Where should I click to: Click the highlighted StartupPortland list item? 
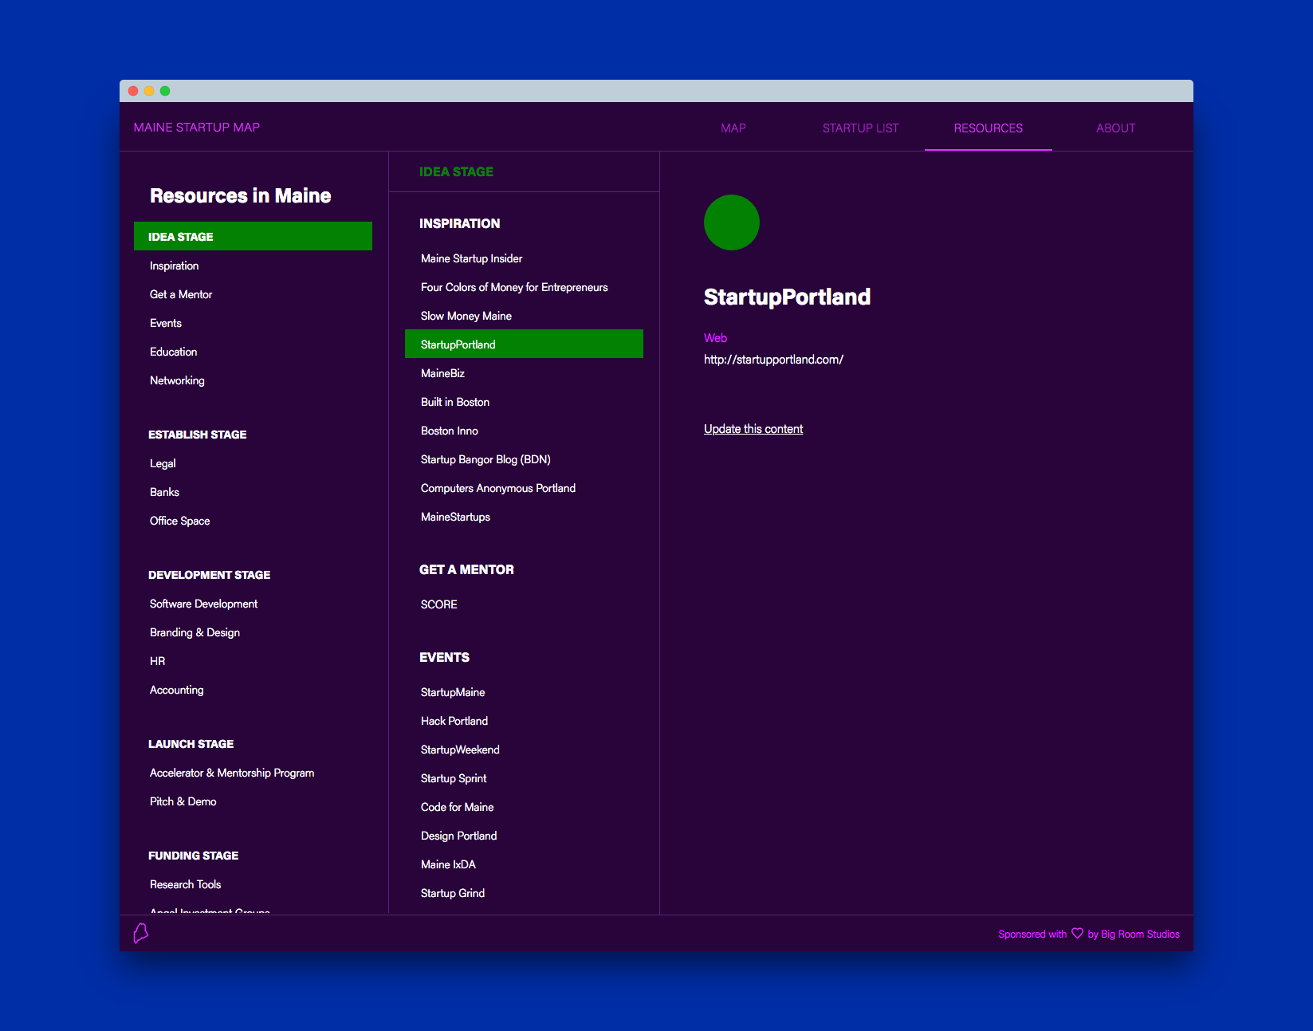pyautogui.click(x=524, y=344)
